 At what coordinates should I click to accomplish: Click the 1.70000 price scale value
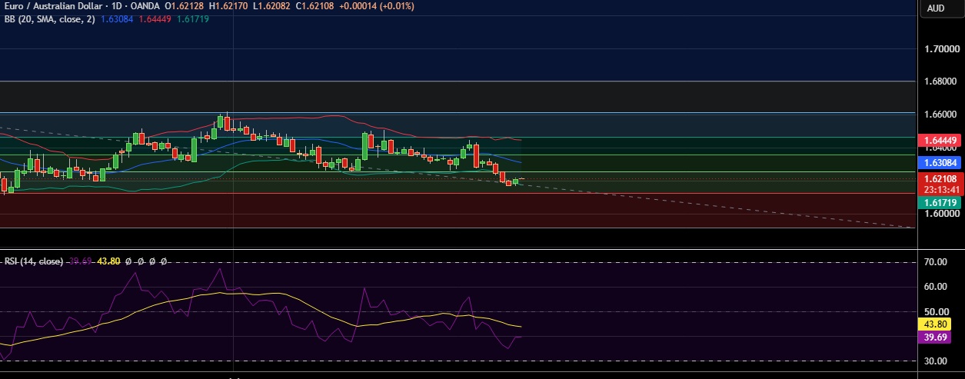(940, 49)
